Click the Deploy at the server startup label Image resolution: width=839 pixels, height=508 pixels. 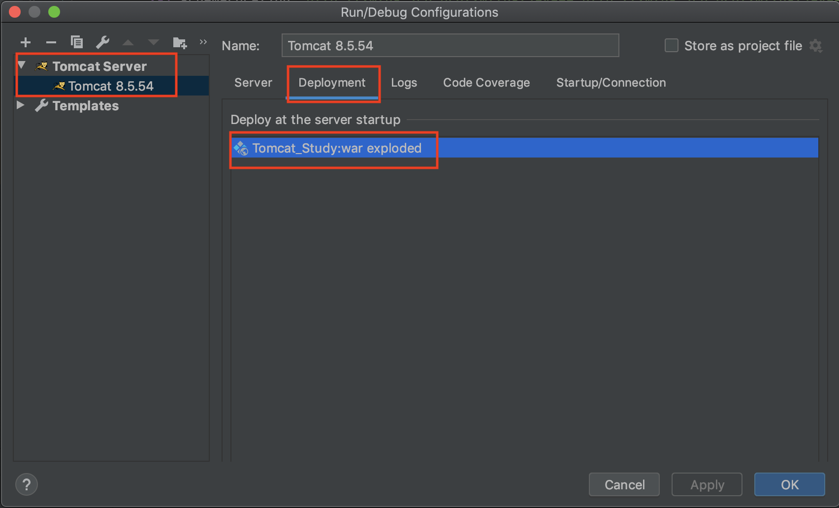pos(316,120)
